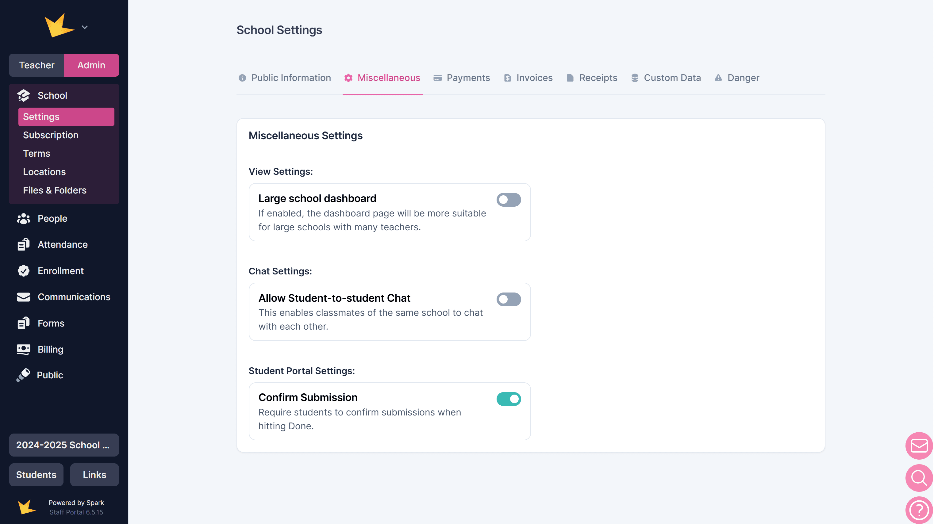Click the Public sidebar icon
The height and width of the screenshot is (524, 934).
point(23,375)
